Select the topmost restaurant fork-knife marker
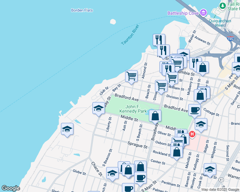Viewport: 240px width, 192px height. point(159,40)
